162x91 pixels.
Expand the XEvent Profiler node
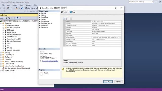pos(1,71)
